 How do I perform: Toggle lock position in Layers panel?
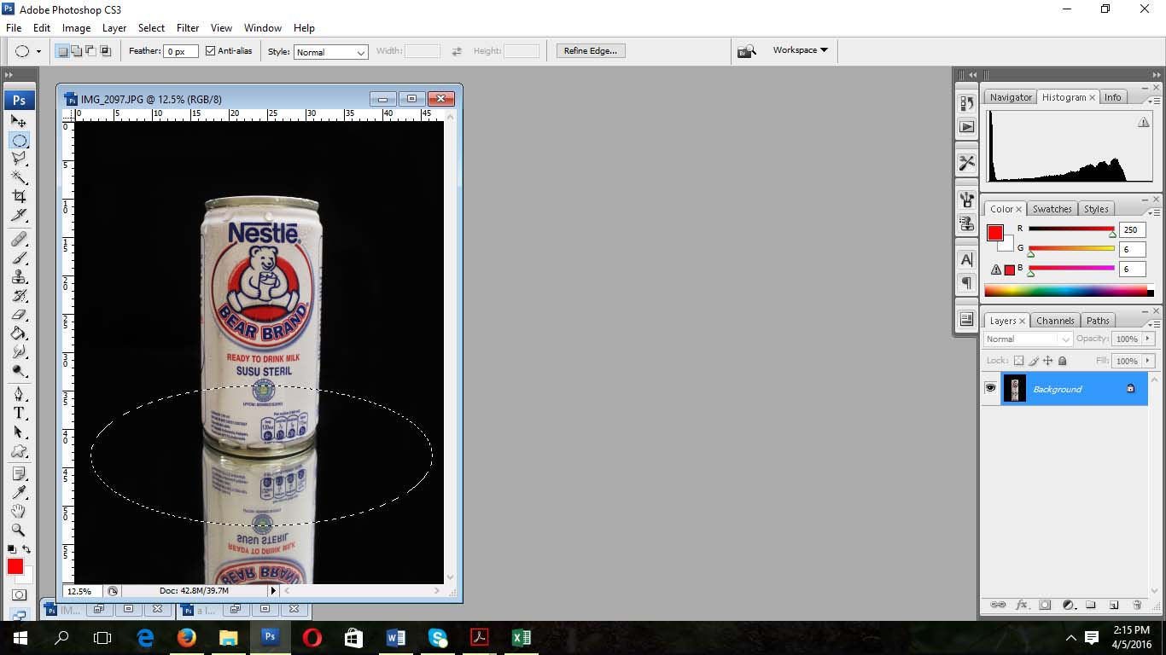(1047, 361)
